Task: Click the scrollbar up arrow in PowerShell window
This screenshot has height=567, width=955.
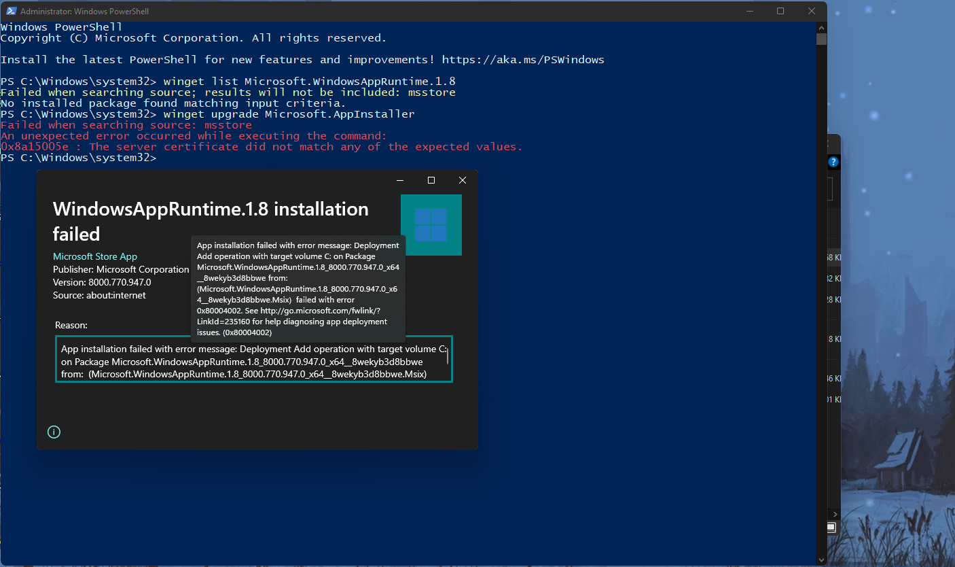Action: point(821,27)
